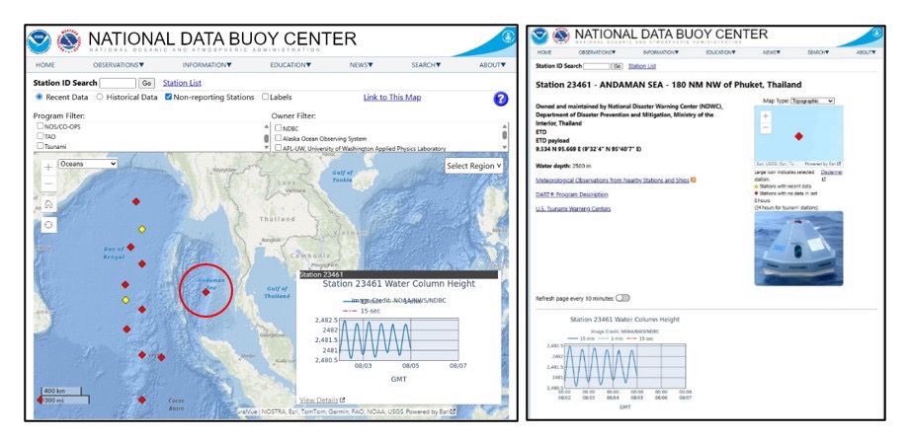This screenshot has height=438, width=908.
Task: Zoom out with the minus button on the large map
Action: tap(48, 183)
